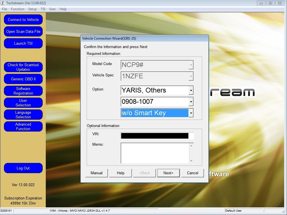Open User Selection
The image size is (287, 215).
(23, 103)
